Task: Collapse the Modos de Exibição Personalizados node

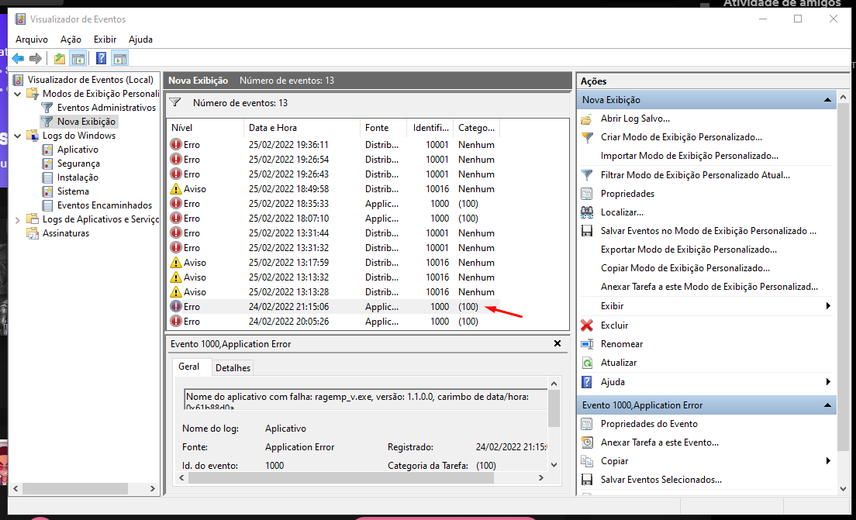Action: pos(18,94)
